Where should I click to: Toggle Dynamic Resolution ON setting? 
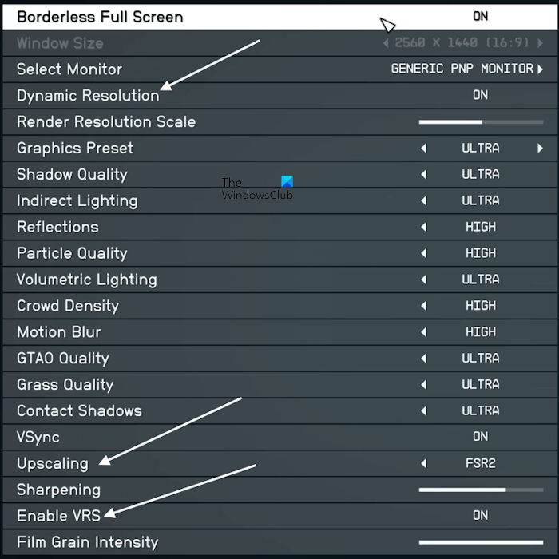480,96
